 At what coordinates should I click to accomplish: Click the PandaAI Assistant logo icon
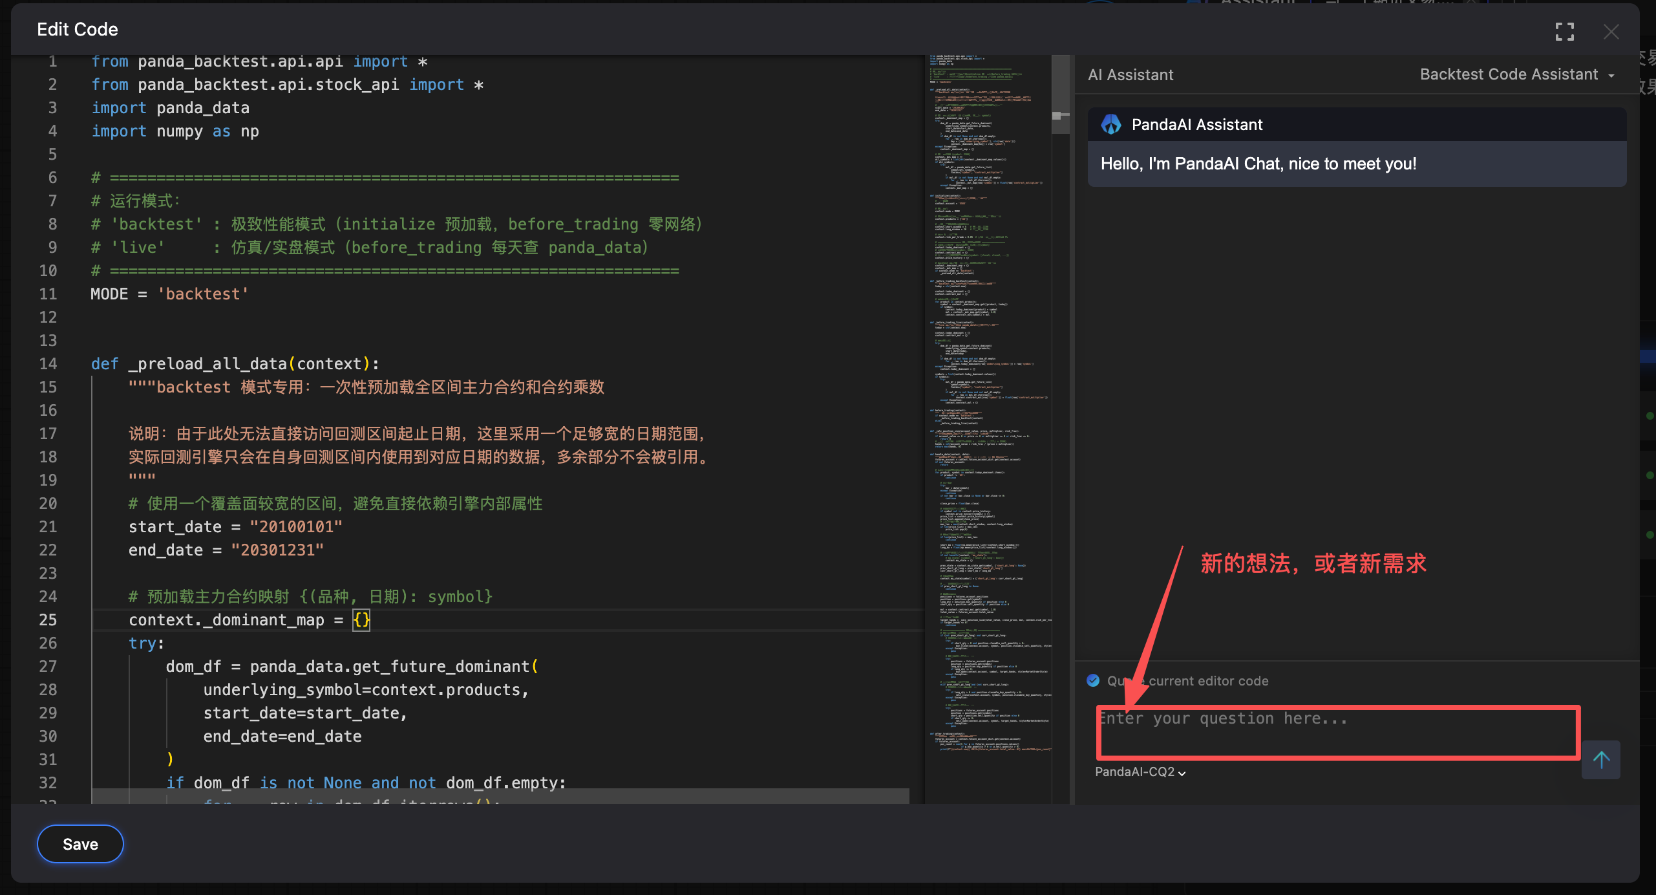tap(1111, 124)
